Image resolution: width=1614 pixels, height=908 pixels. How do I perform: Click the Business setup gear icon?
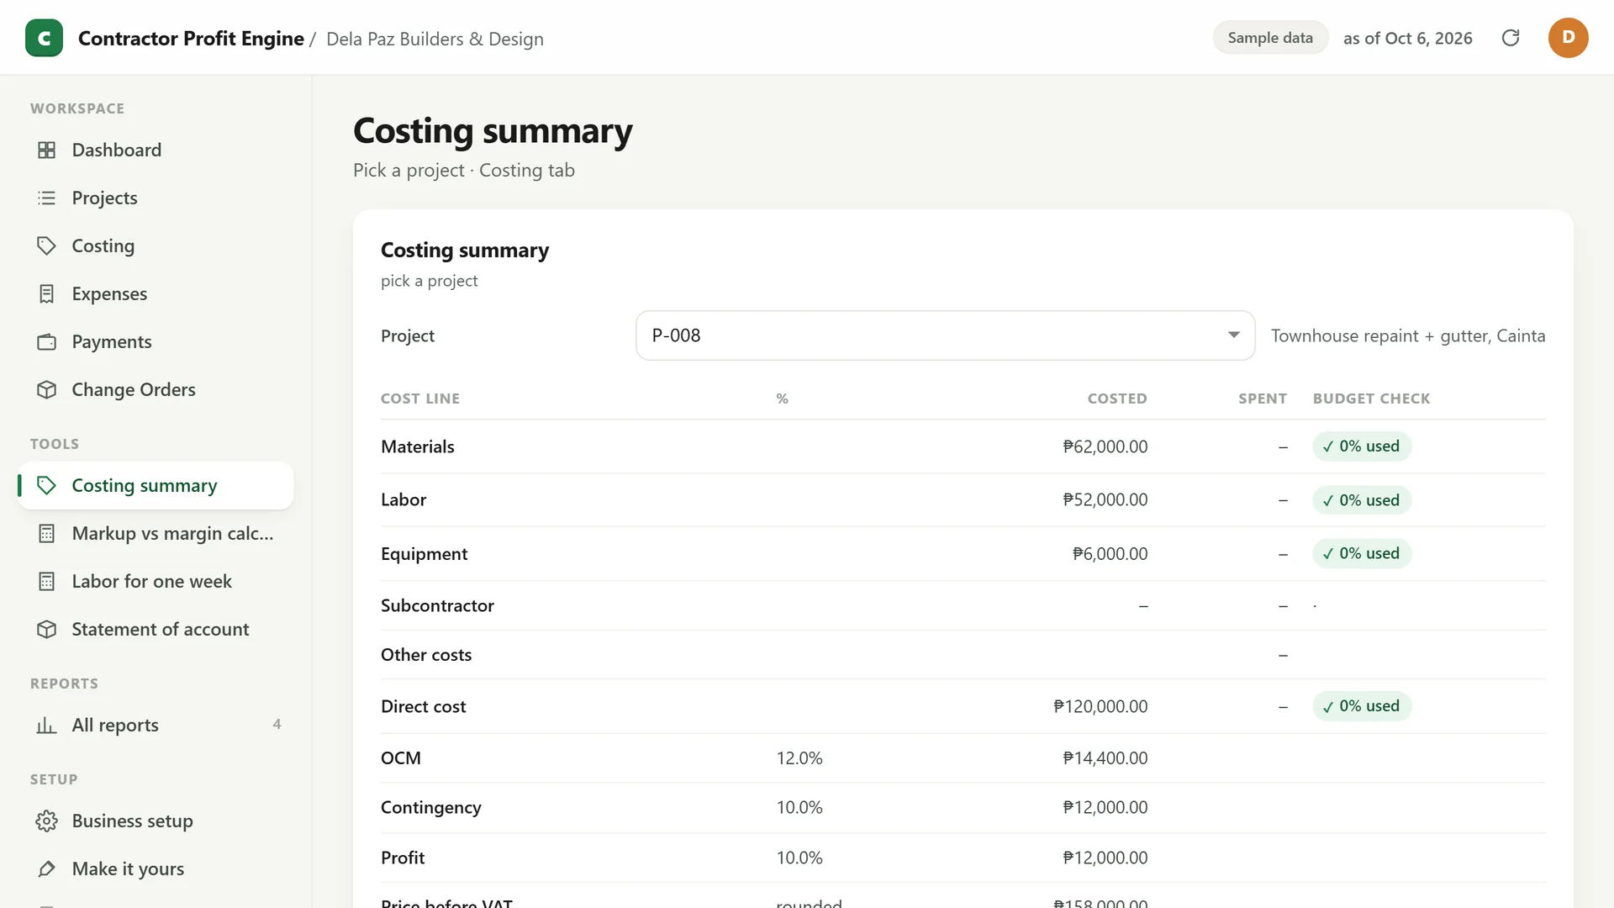click(x=47, y=821)
